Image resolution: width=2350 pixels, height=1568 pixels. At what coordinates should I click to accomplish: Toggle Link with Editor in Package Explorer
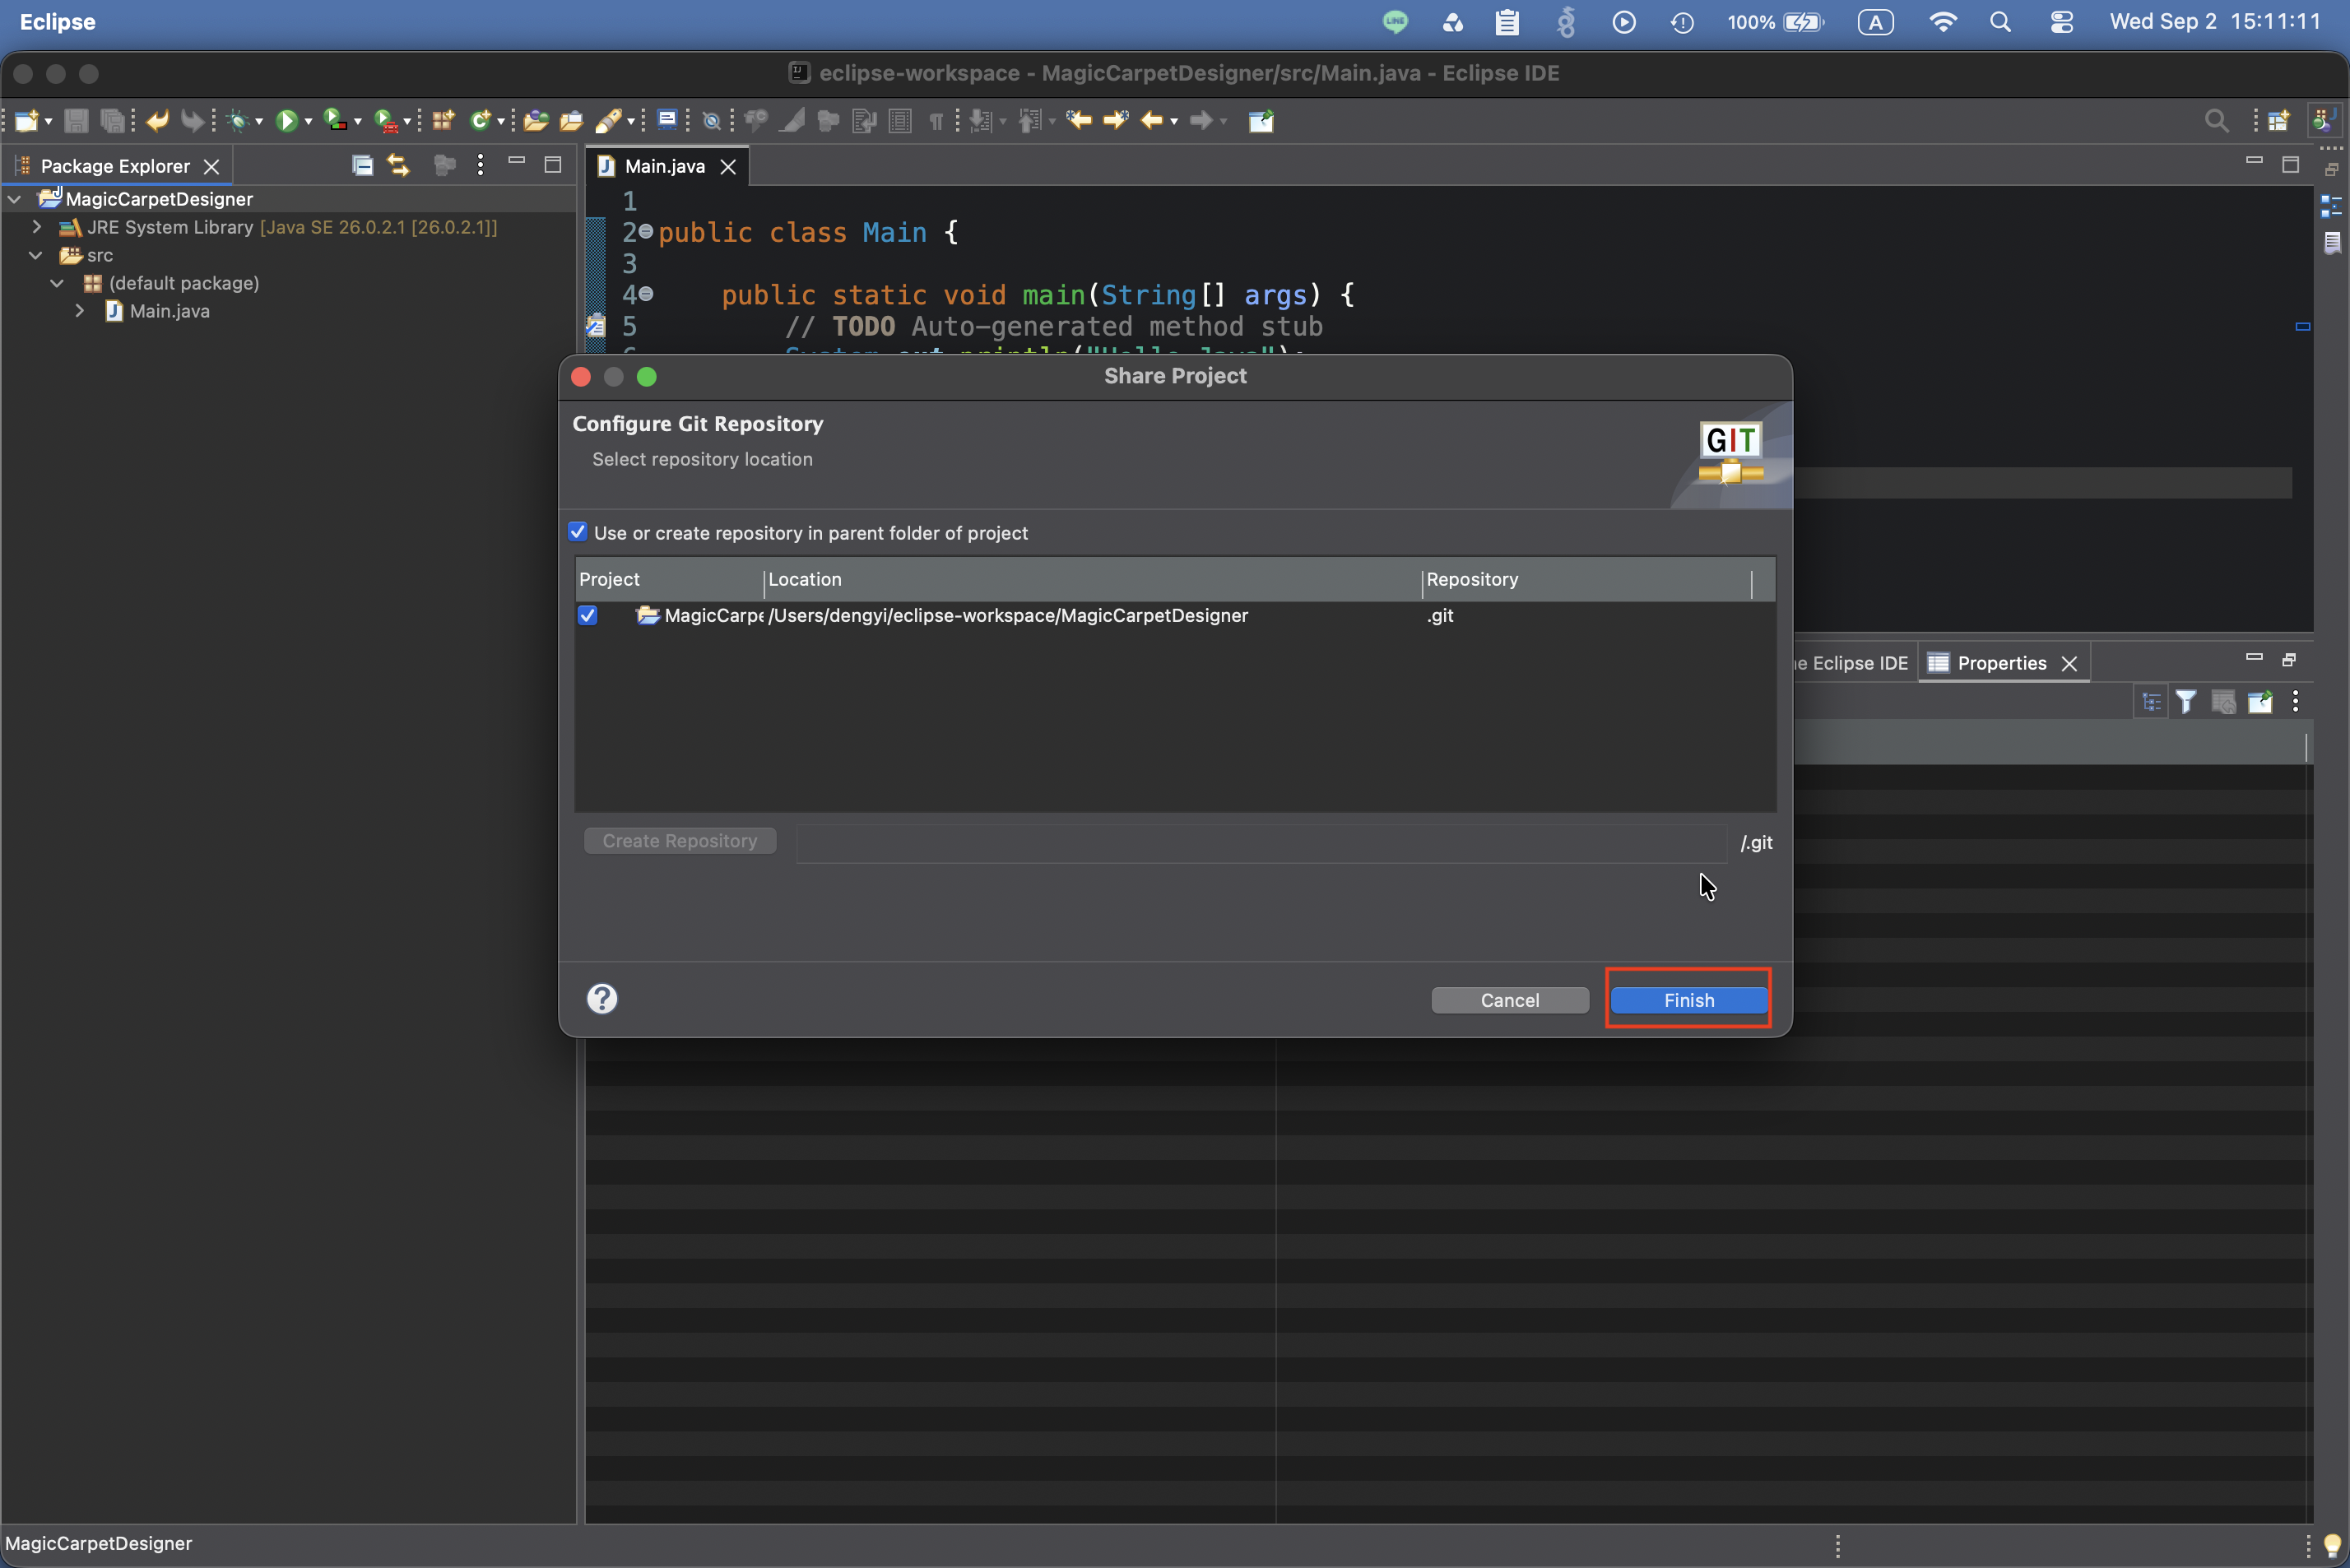399,165
